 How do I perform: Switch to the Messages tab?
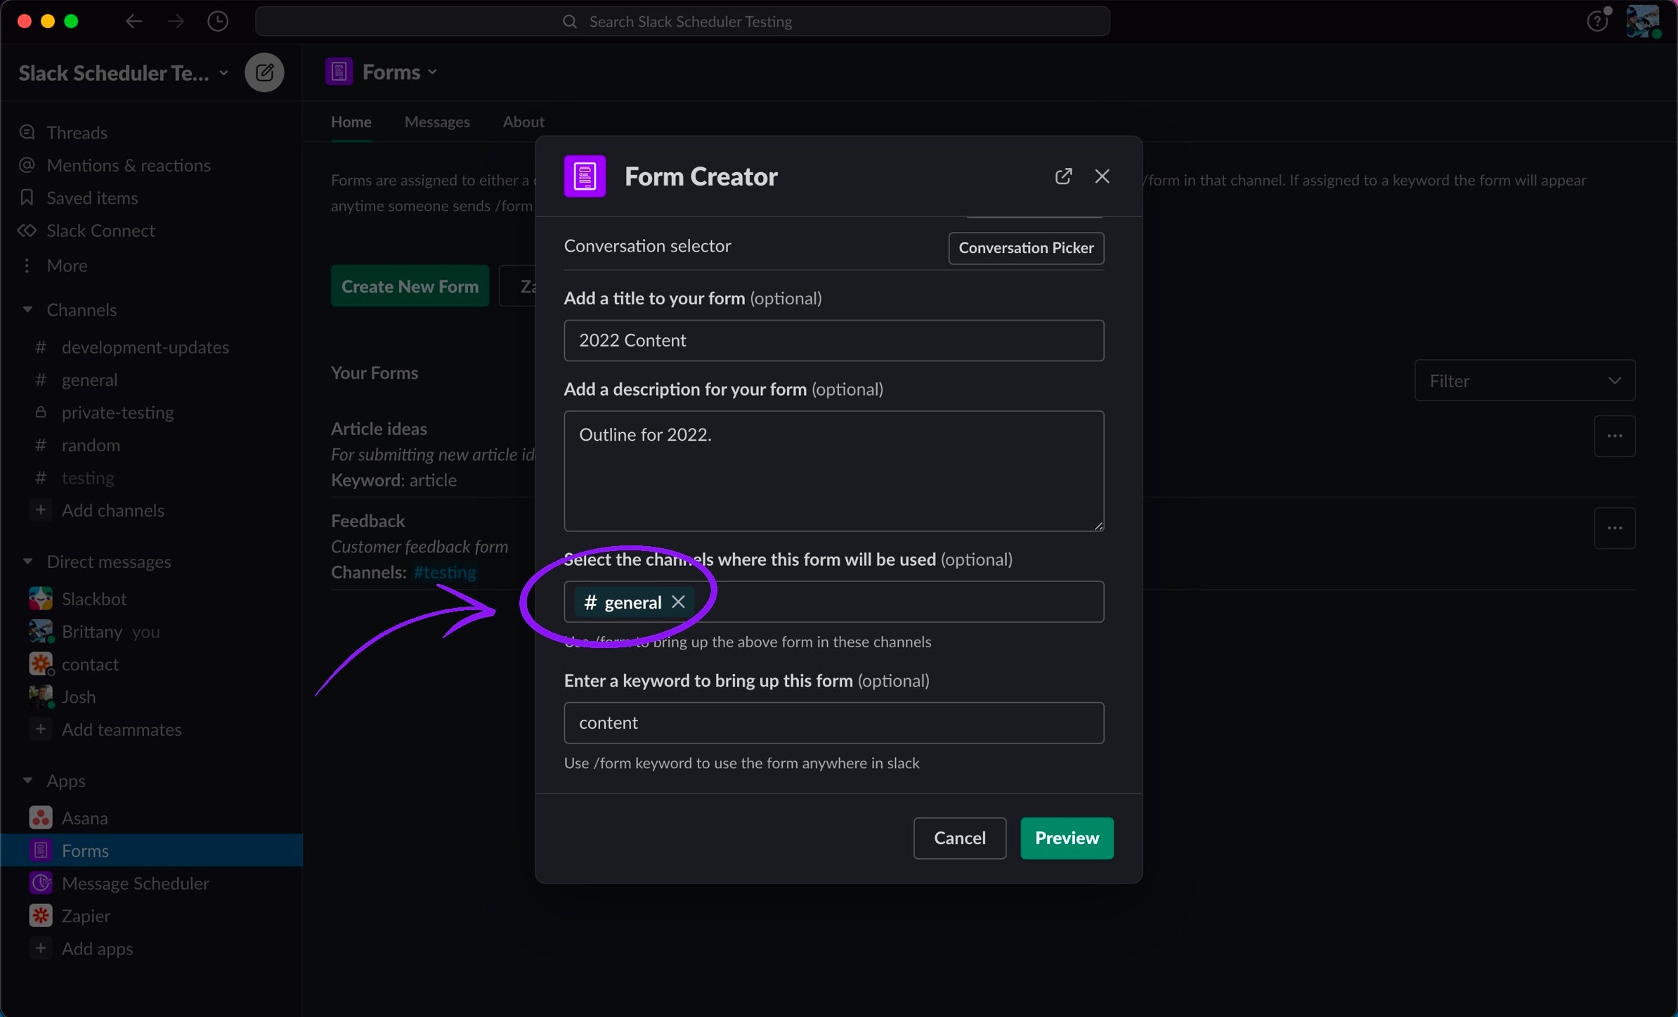(437, 122)
